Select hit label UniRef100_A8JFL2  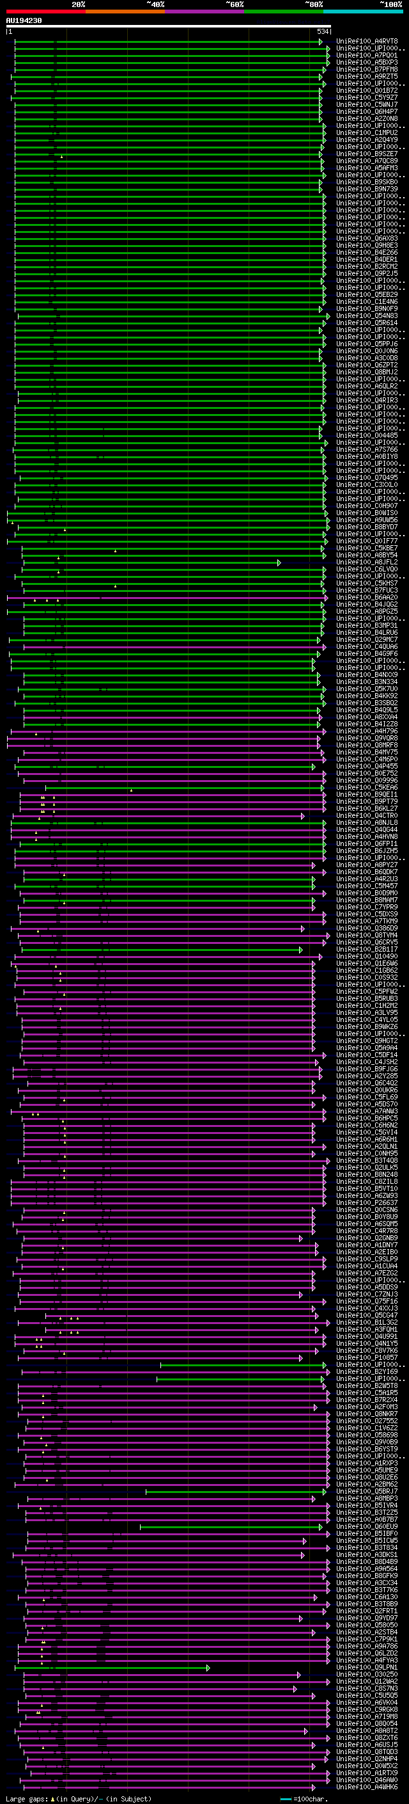[366, 563]
